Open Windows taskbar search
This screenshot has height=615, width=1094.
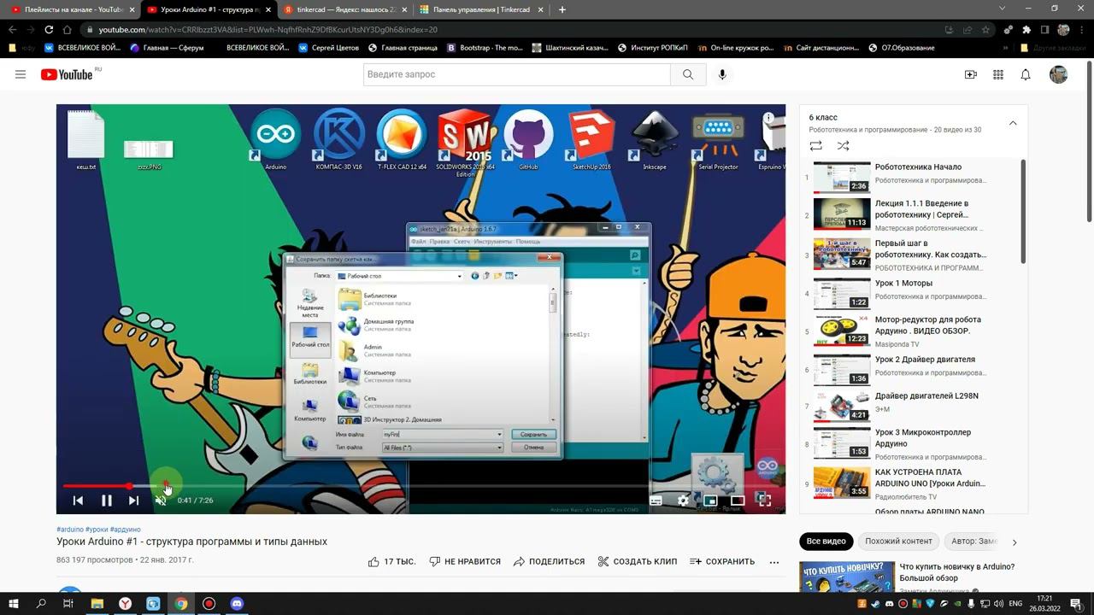pyautogui.click(x=41, y=604)
